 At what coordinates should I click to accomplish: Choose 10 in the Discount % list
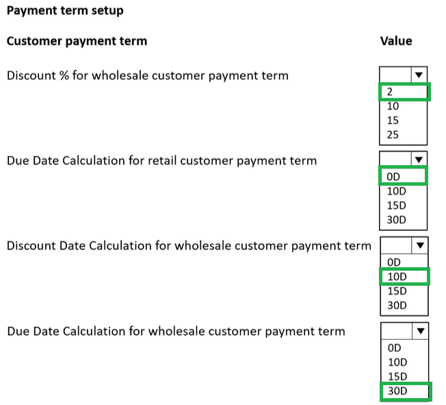coord(404,106)
